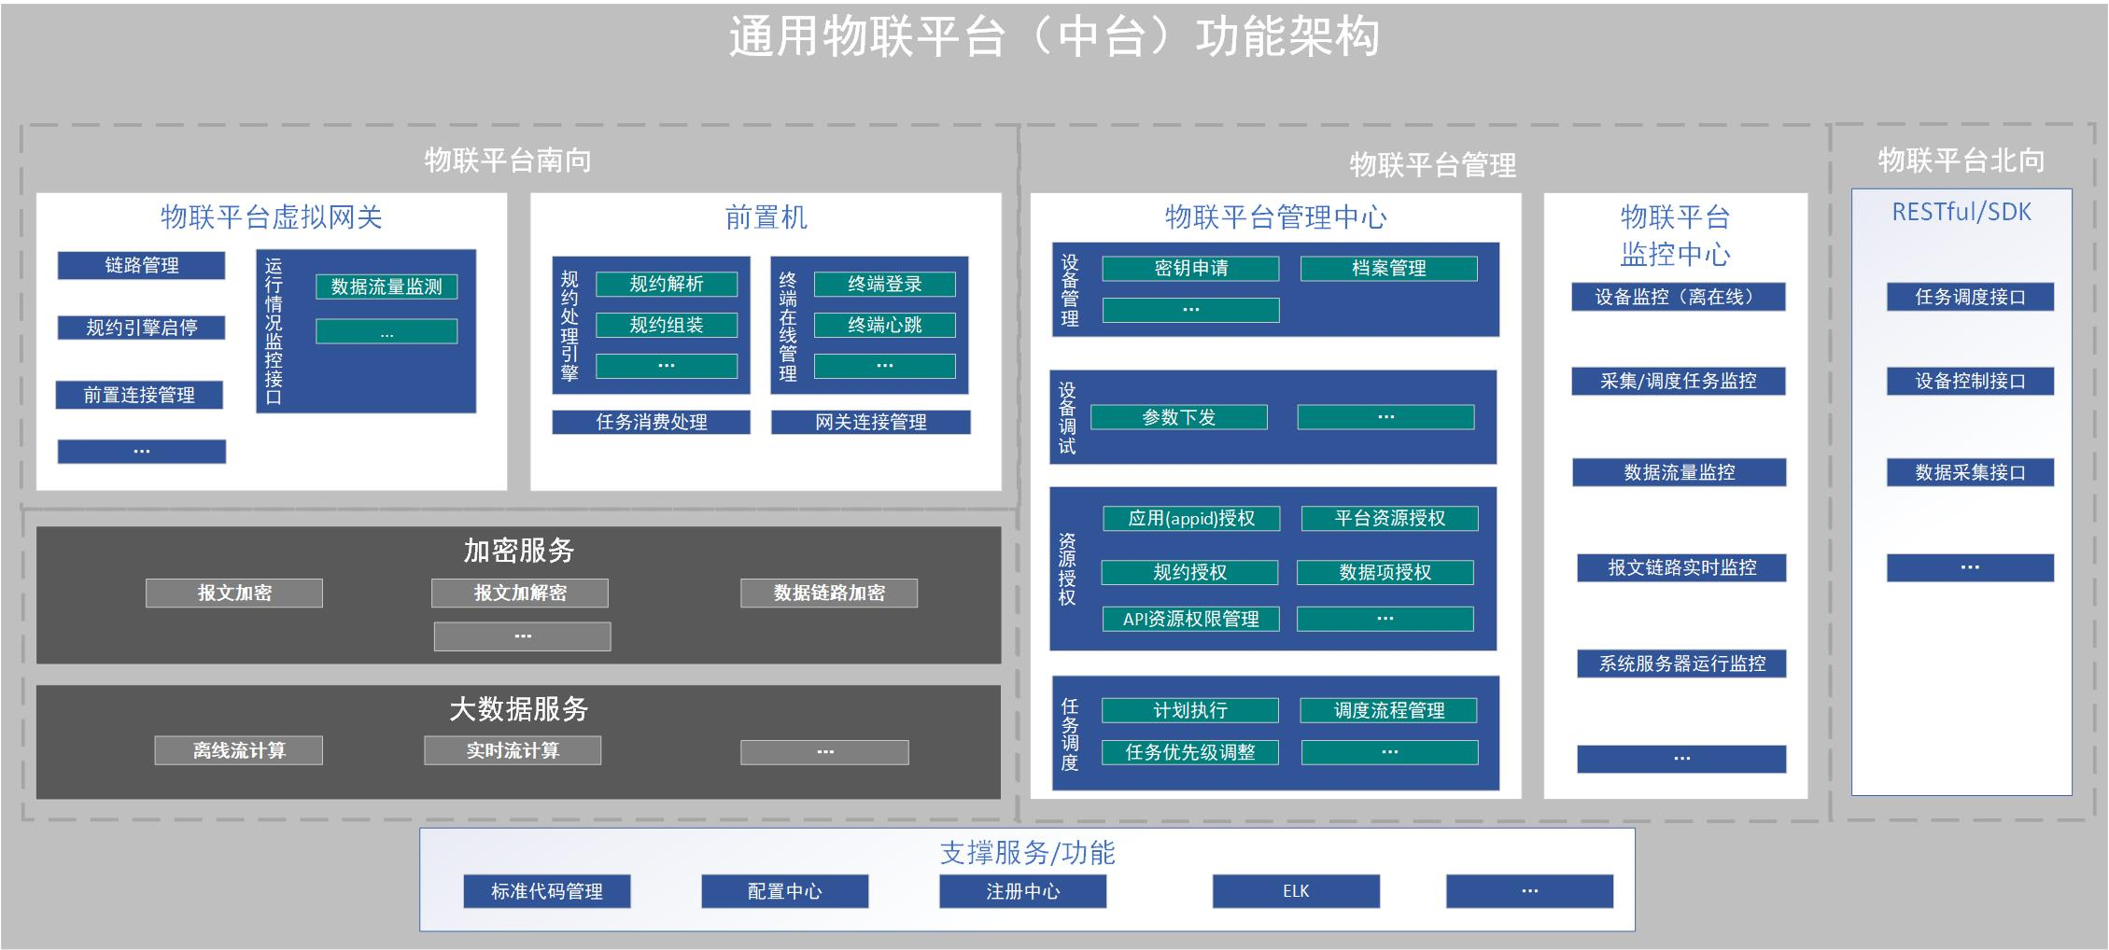
Task: Open the 密钥申请 module
Action: [x=1190, y=268]
